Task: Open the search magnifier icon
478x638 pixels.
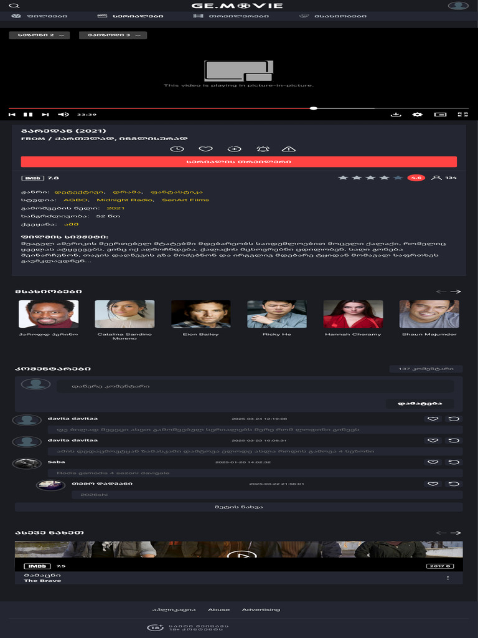Action: pos(14,6)
